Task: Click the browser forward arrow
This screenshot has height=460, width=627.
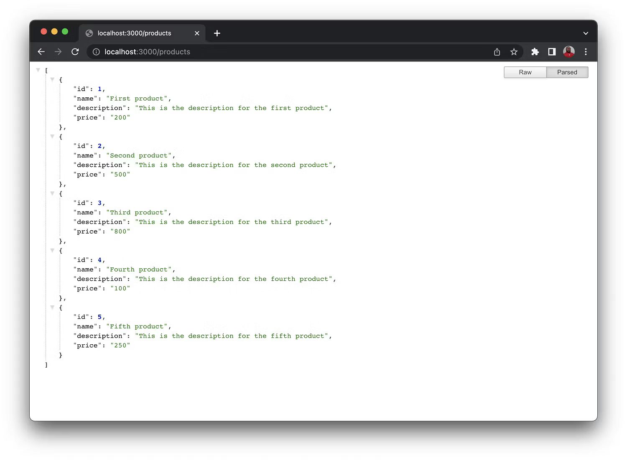Action: pos(58,51)
